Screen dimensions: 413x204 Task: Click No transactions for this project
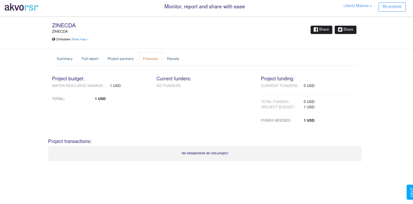[205, 153]
